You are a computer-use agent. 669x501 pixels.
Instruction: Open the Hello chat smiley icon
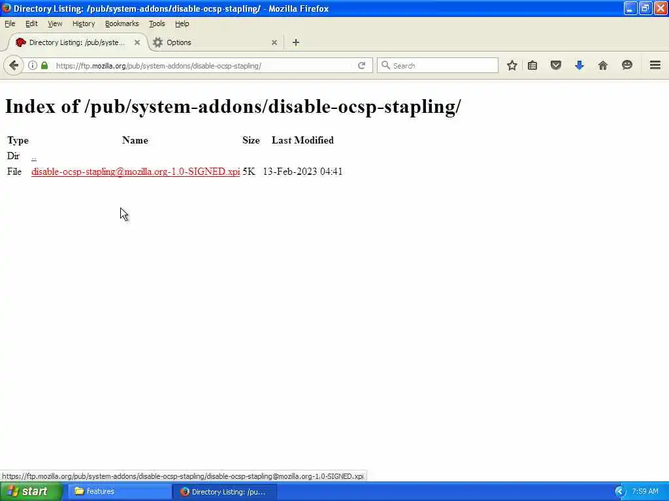[627, 65]
